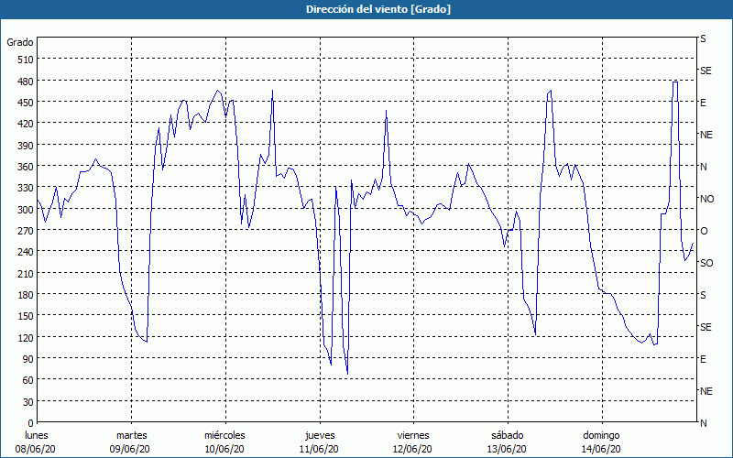The height and width of the screenshot is (458, 733).
Task: Click the 'martes' day label
Action: point(131,435)
